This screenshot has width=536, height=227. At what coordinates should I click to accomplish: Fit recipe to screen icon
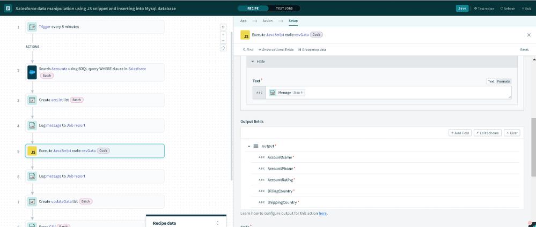pos(223,48)
